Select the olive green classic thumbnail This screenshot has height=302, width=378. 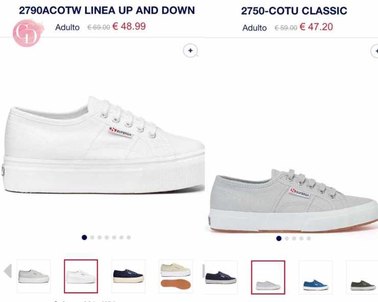pos(362,278)
